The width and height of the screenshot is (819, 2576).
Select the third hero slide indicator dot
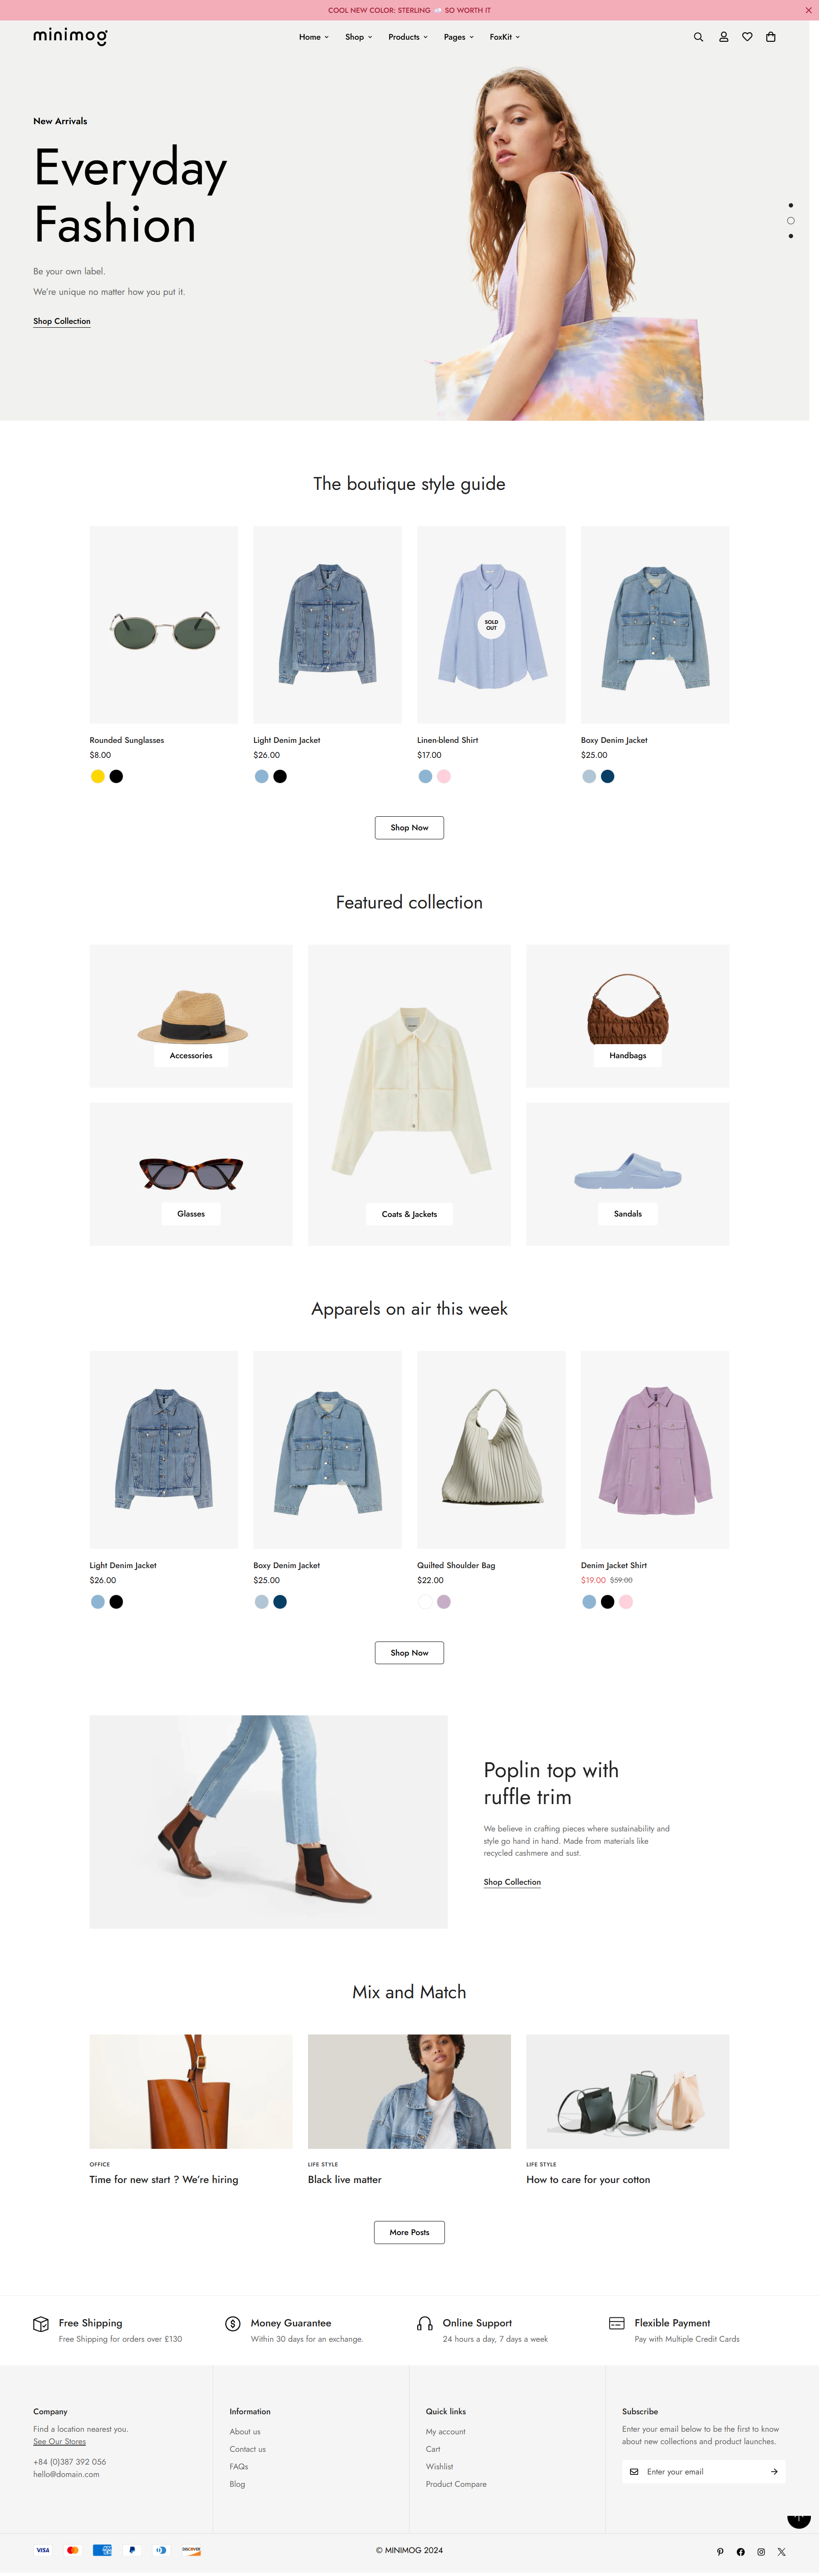click(x=790, y=236)
